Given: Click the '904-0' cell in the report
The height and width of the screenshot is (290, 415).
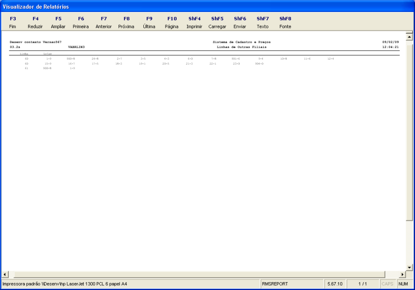Looking at the screenshot, I should pos(259,64).
